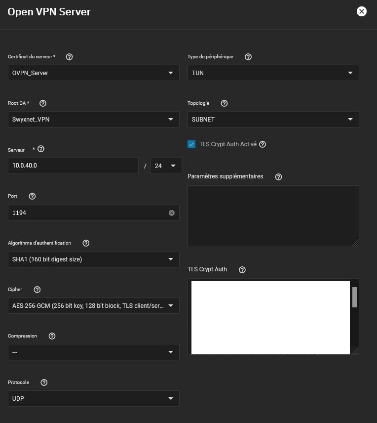Close the Open VPN Server panel
This screenshot has width=377, height=423.
point(361,11)
